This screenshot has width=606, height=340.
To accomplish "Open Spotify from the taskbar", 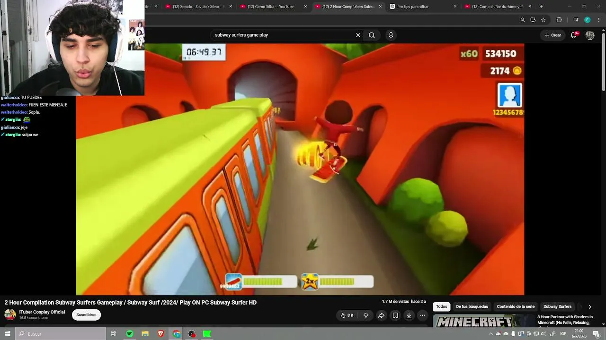I will pos(129,334).
